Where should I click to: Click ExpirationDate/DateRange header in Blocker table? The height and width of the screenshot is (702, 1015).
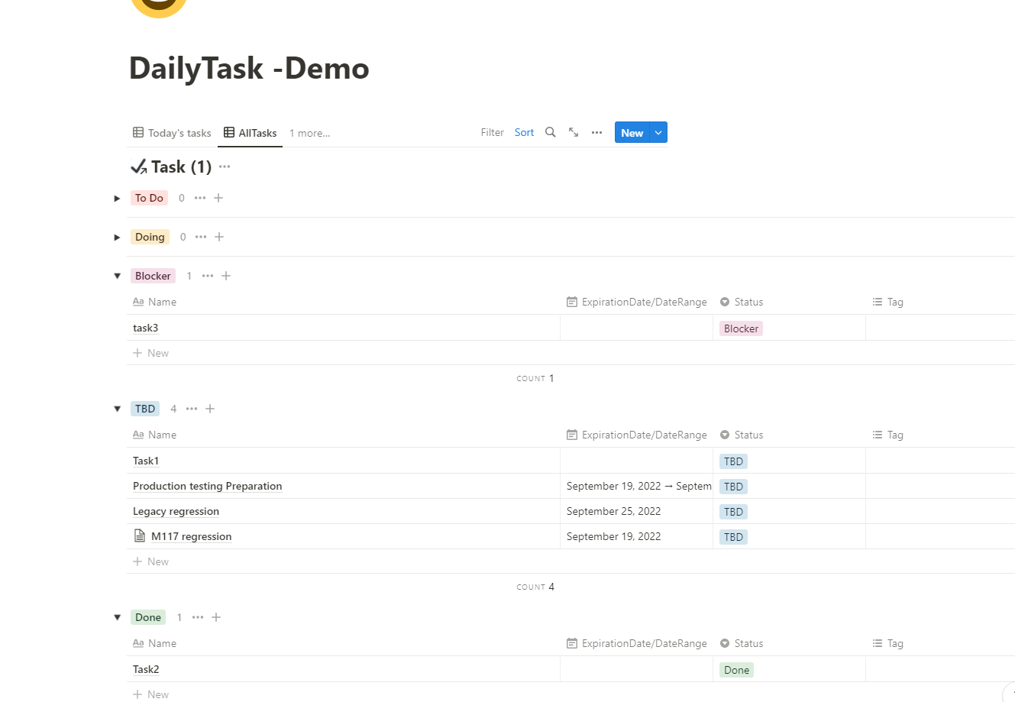click(x=637, y=302)
